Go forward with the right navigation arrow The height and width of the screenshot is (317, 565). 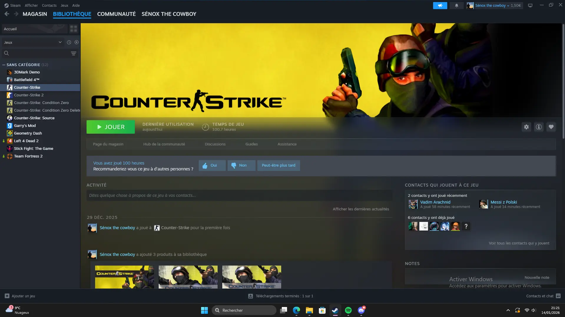coord(16,14)
